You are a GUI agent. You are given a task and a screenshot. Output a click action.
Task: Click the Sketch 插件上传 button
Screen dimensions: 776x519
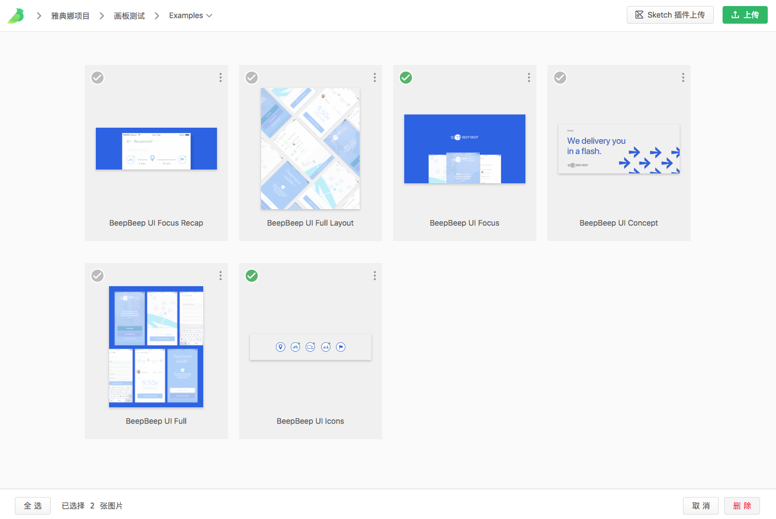click(x=670, y=15)
